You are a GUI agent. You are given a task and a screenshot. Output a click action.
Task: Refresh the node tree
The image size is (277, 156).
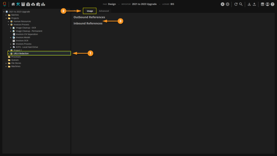click(236, 4)
